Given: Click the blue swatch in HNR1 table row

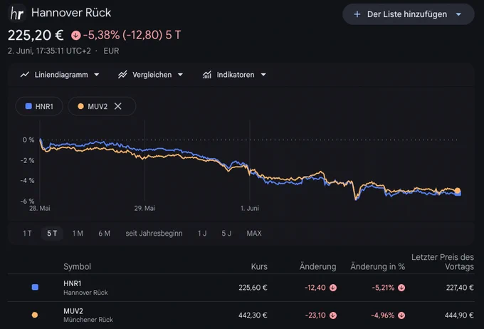Looking at the screenshot, I should (35, 287).
